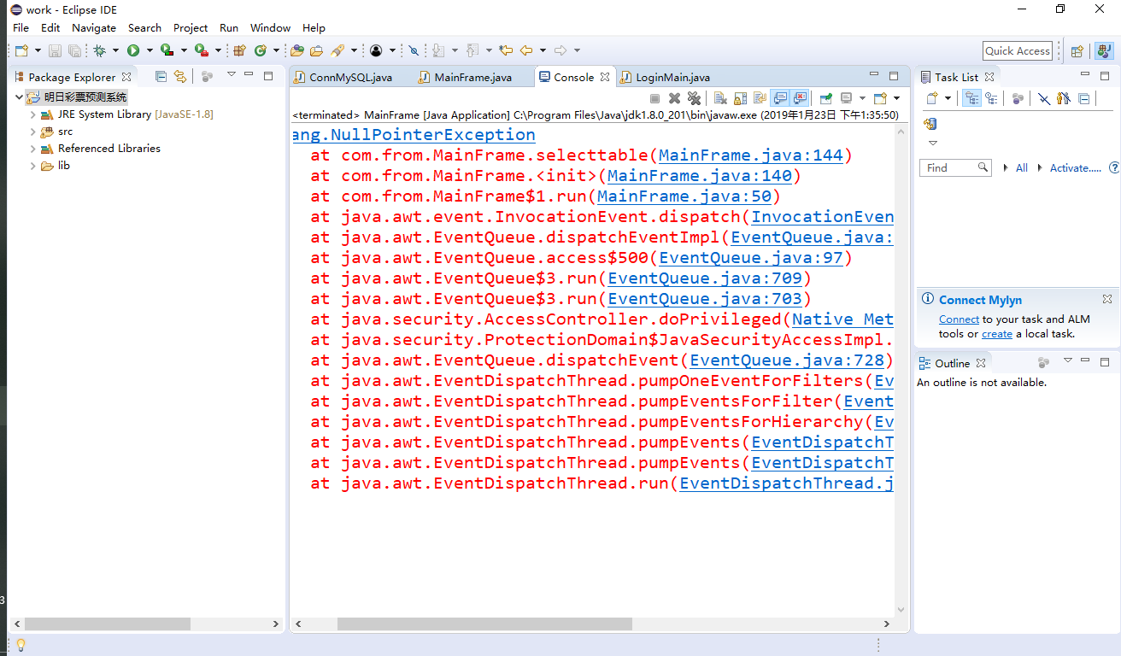Screen dimensions: 1121x656
Task: Expand JRE System Library node
Action: (32, 114)
